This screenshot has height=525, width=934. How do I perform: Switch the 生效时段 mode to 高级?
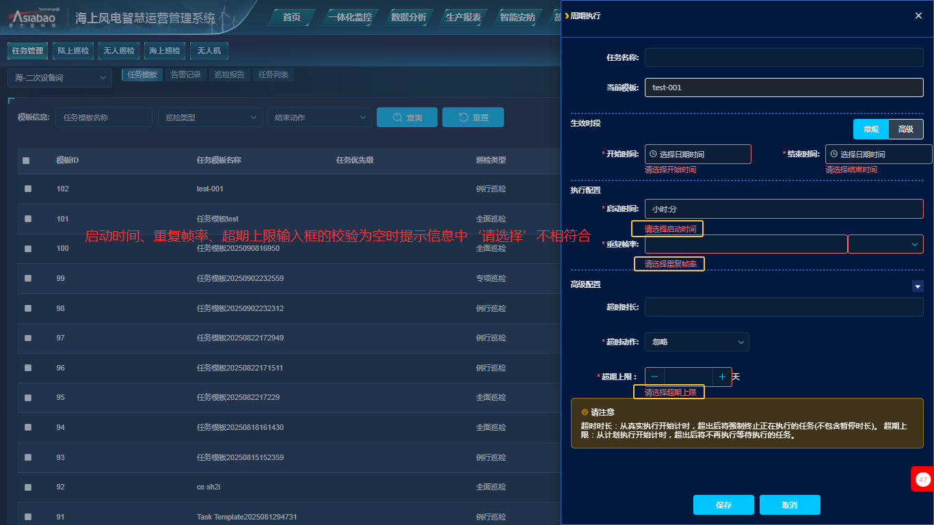[905, 129]
